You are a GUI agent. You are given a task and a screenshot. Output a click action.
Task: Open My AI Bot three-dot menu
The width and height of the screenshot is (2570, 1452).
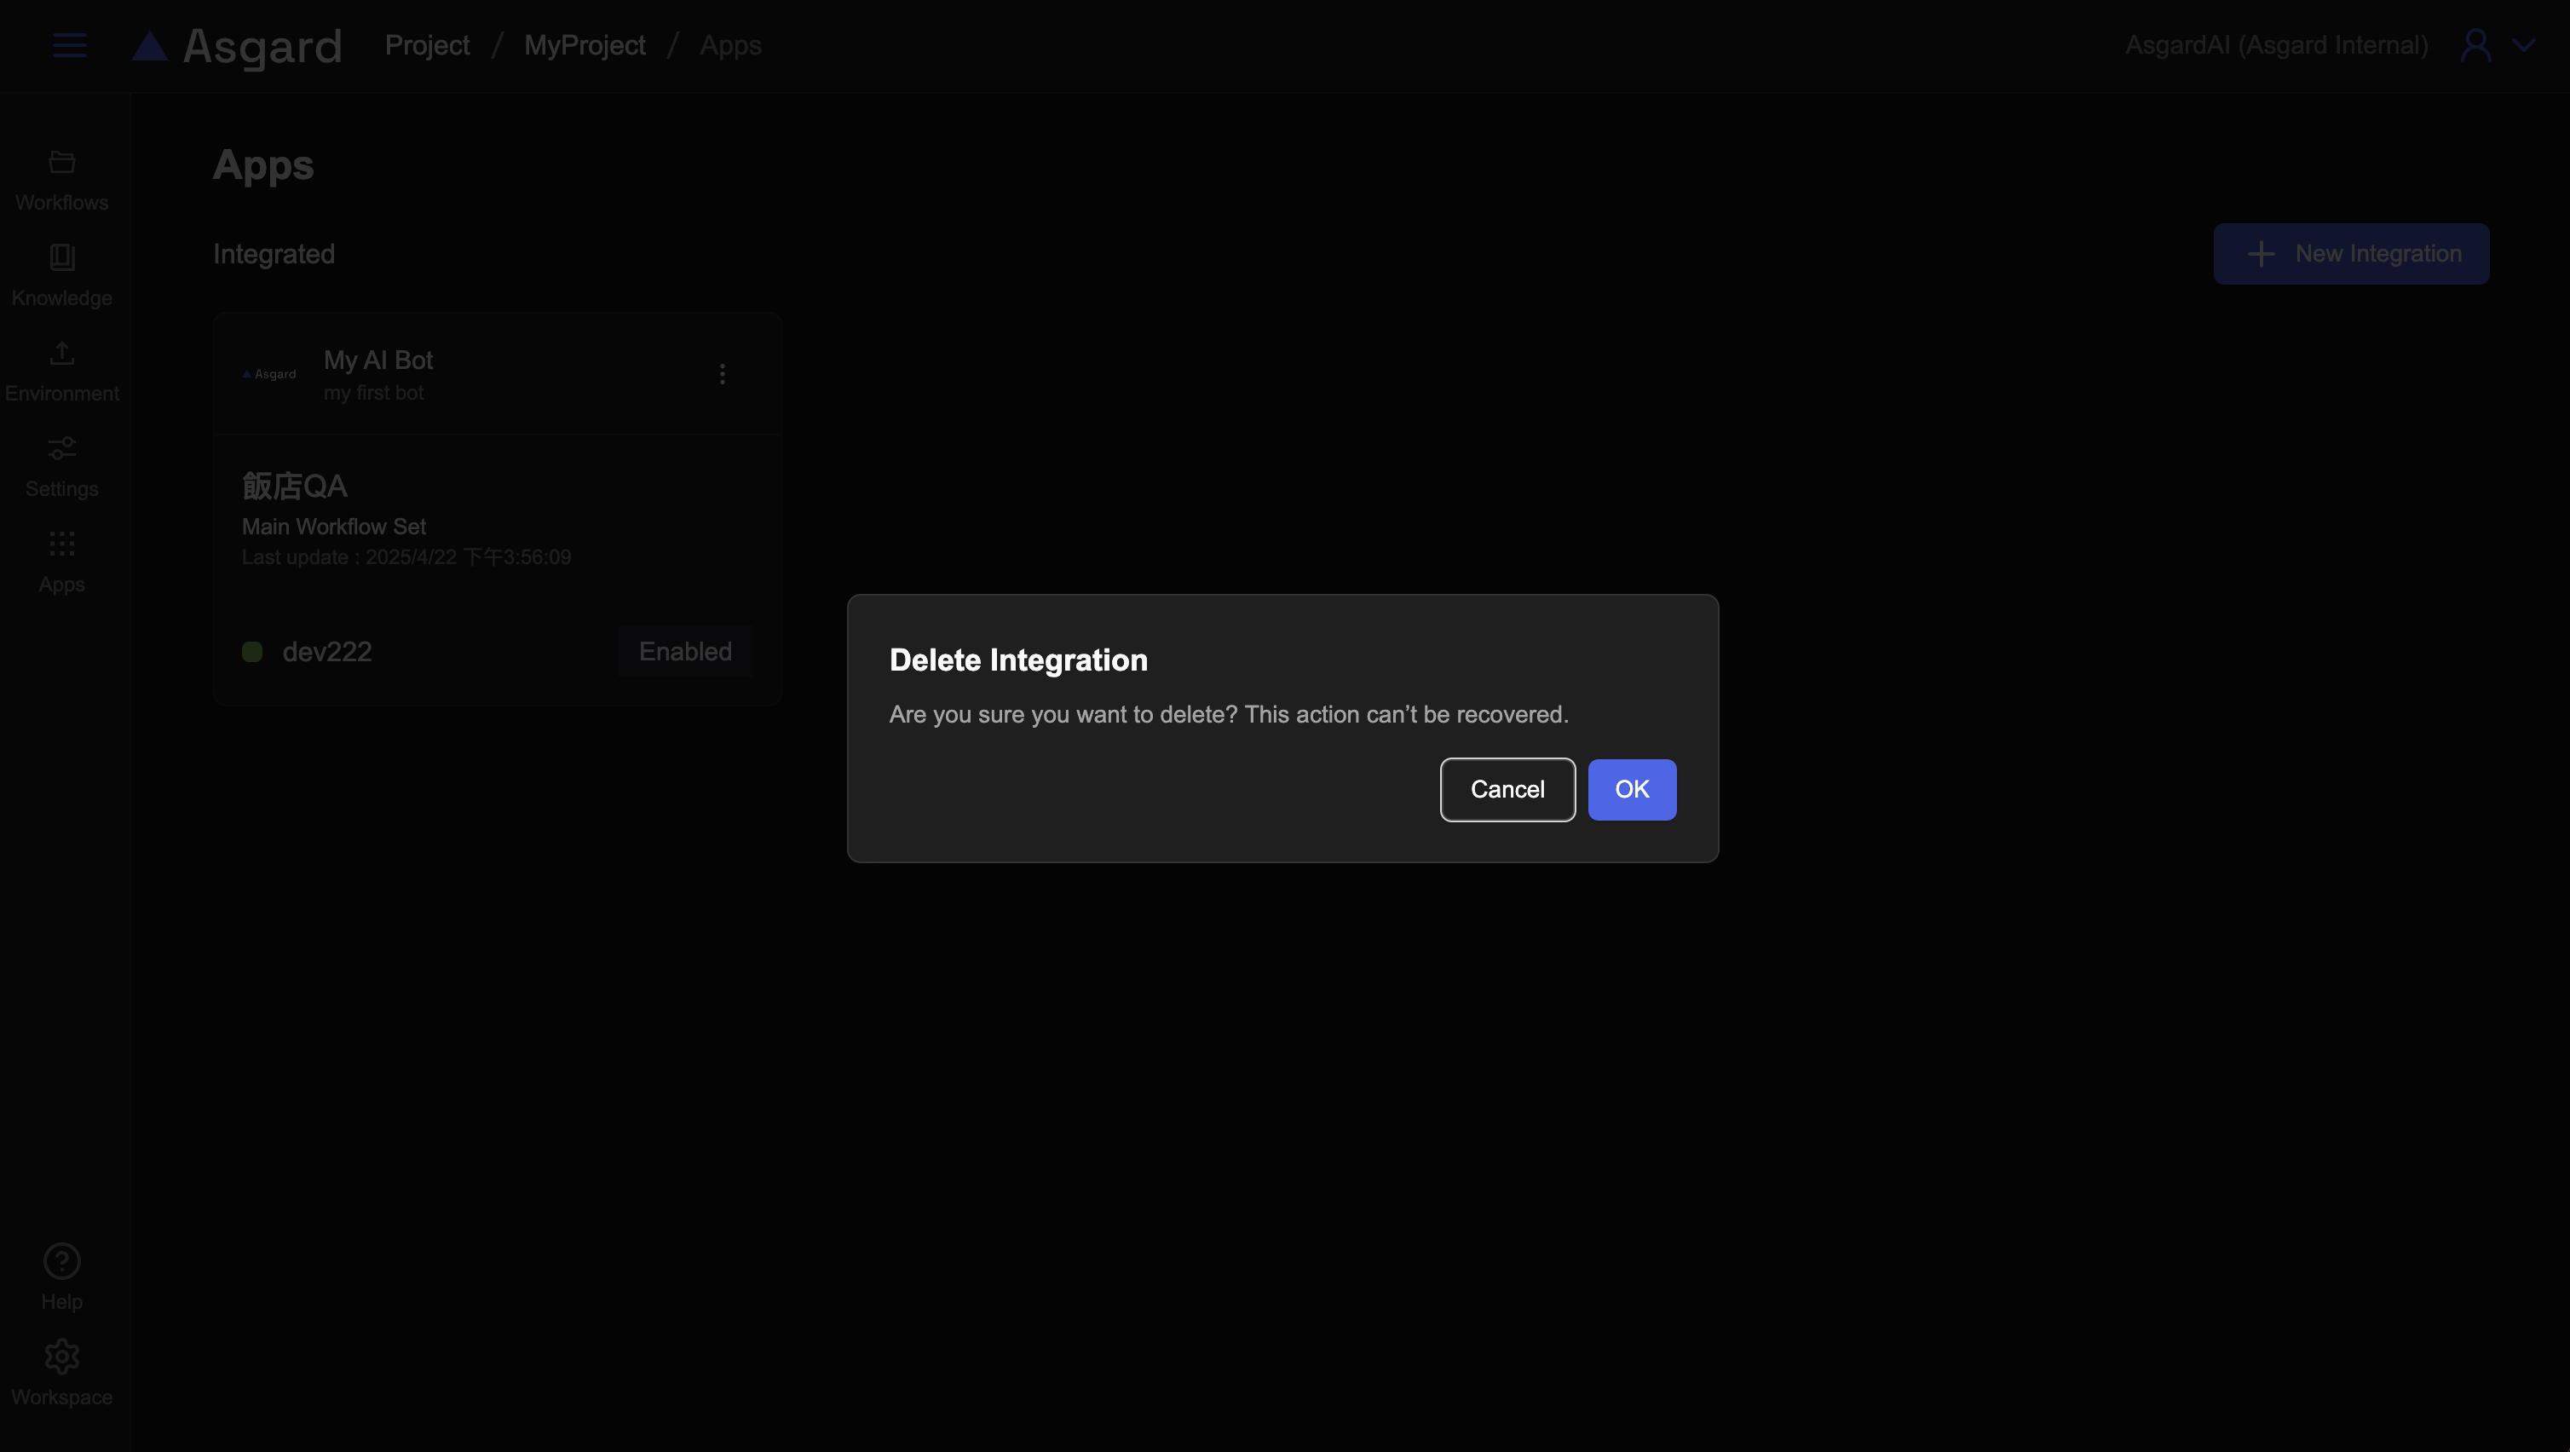(723, 374)
